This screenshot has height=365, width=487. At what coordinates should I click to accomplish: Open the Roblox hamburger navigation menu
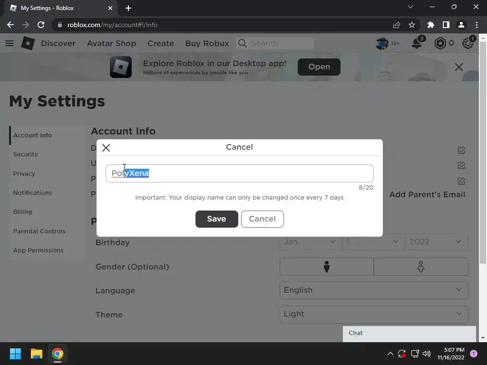tap(10, 43)
